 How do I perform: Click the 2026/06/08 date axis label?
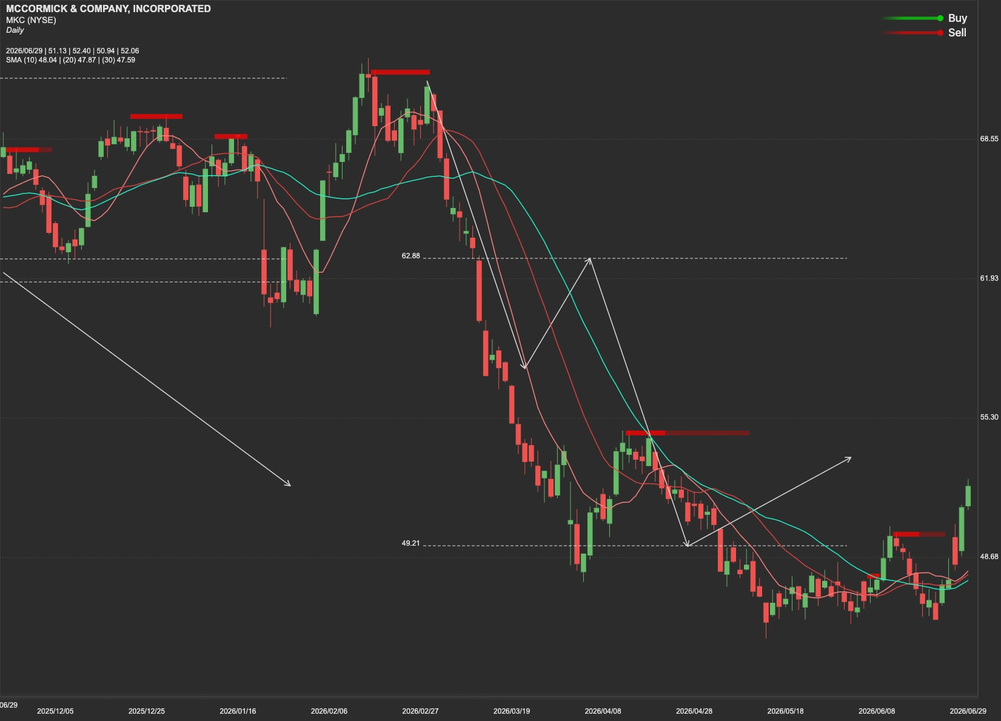pos(877,711)
